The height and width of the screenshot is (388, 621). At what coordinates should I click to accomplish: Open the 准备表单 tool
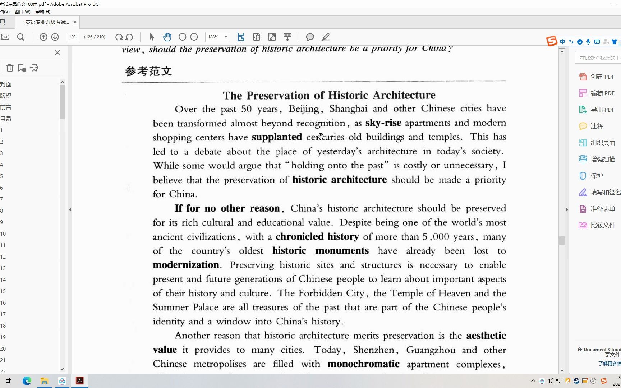tap(597, 209)
